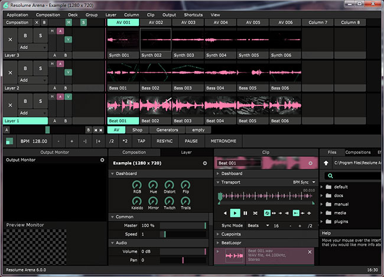This screenshot has height=277, width=384.
Task: Click the Twitch dashboard knob
Action: (x=169, y=201)
